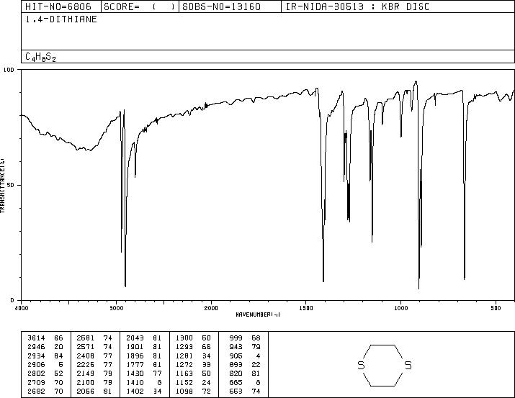The image size is (515, 398).
Task: Select the C4H8S2 molecular formula
Action: coord(41,57)
